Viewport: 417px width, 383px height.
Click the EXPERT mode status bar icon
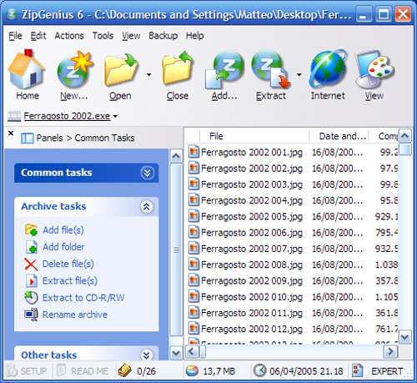358,370
